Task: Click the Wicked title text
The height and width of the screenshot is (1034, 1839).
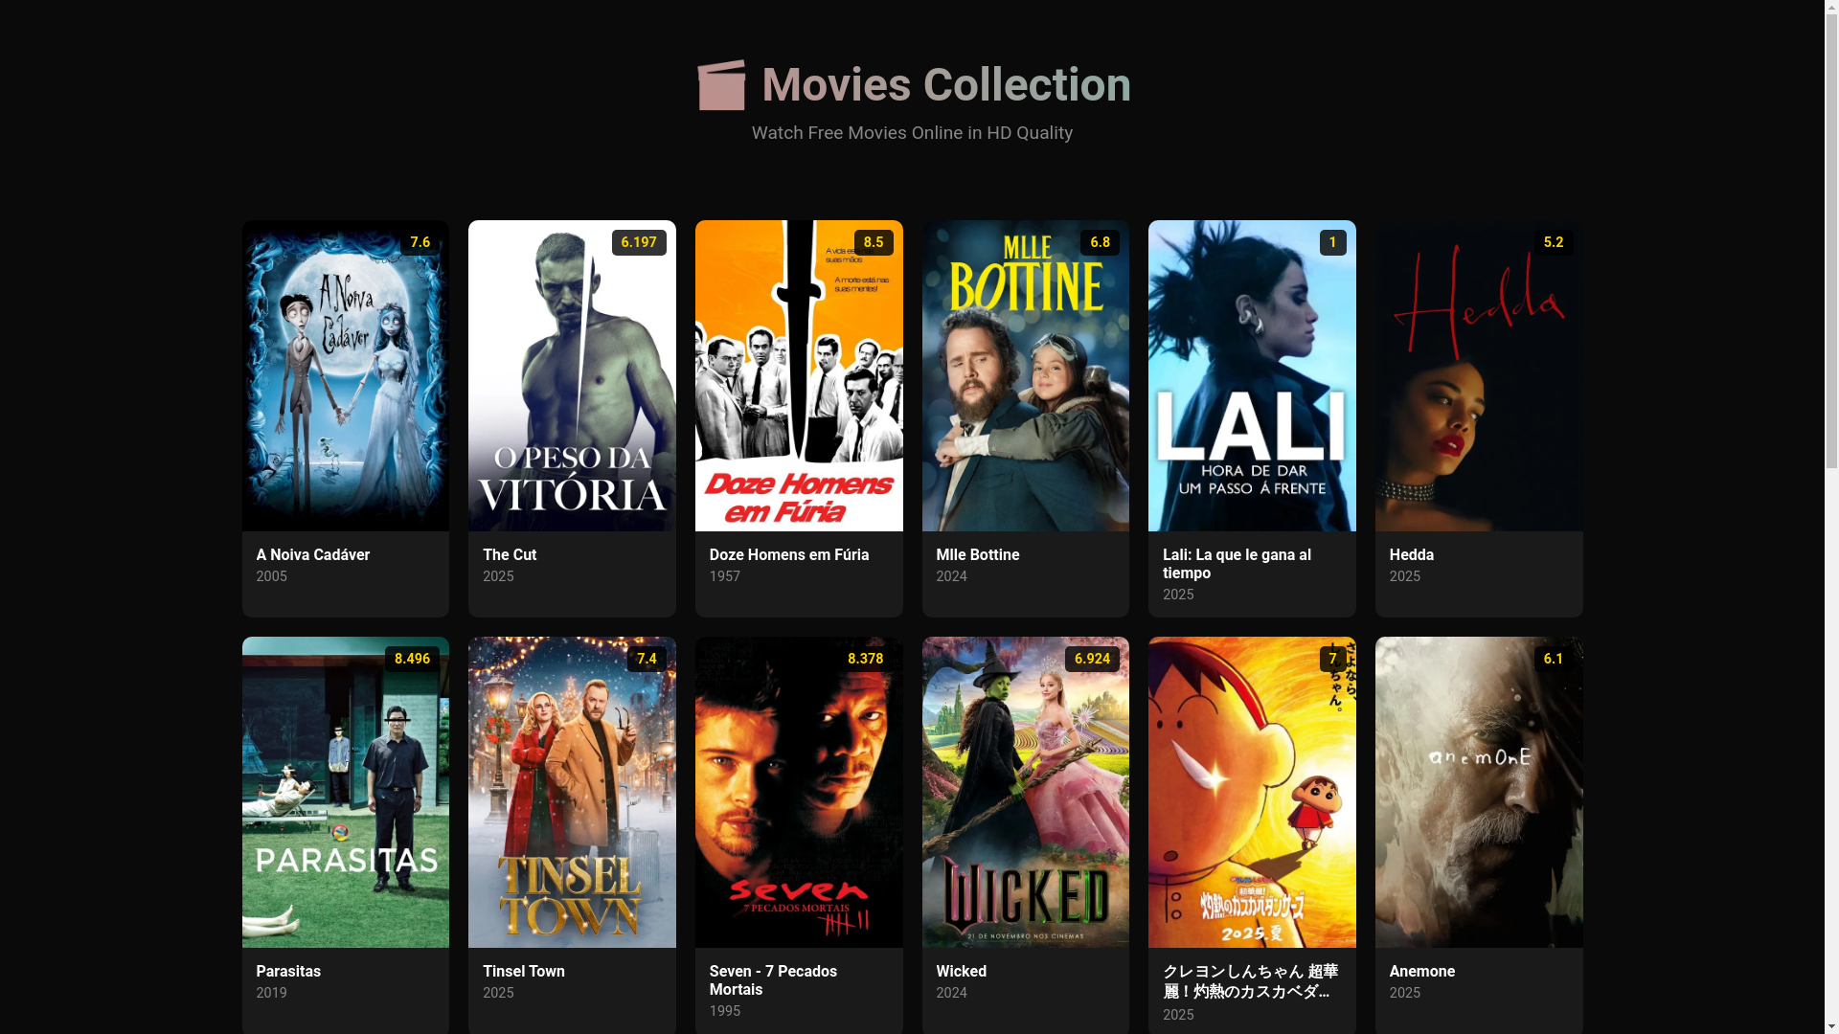Action: point(961,971)
